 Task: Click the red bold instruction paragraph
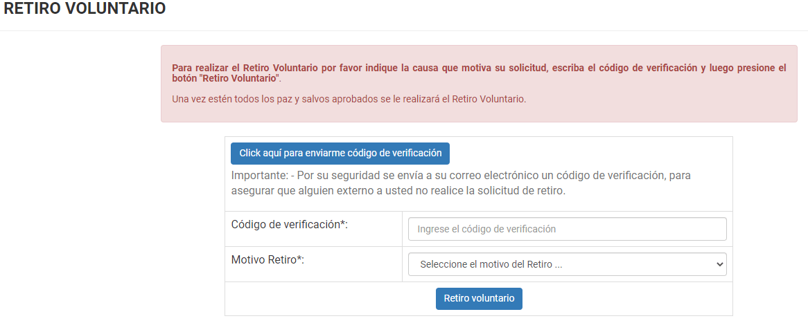pyautogui.click(x=480, y=73)
